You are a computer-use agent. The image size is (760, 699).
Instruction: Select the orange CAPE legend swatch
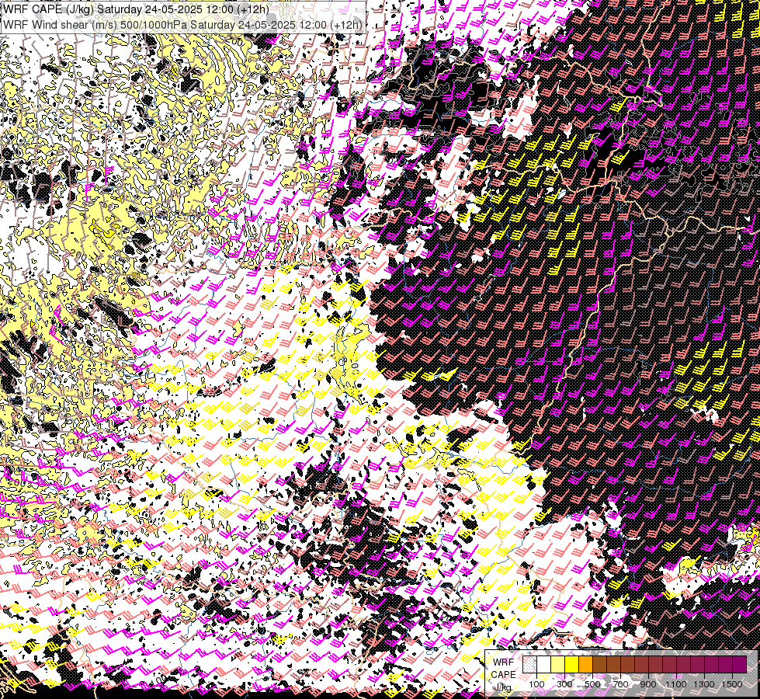coord(585,664)
